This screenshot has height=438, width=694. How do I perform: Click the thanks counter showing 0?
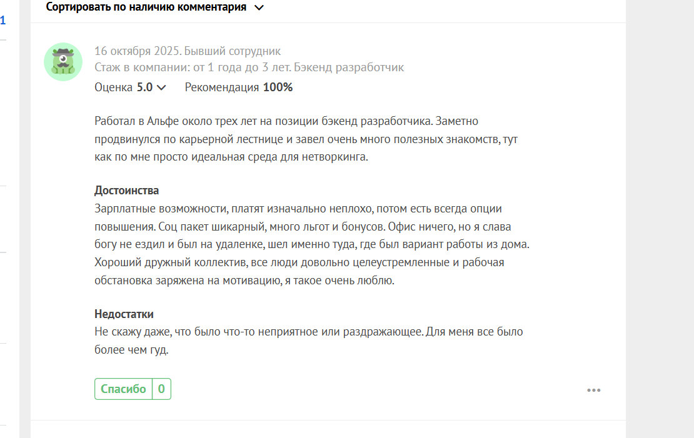[x=161, y=389]
